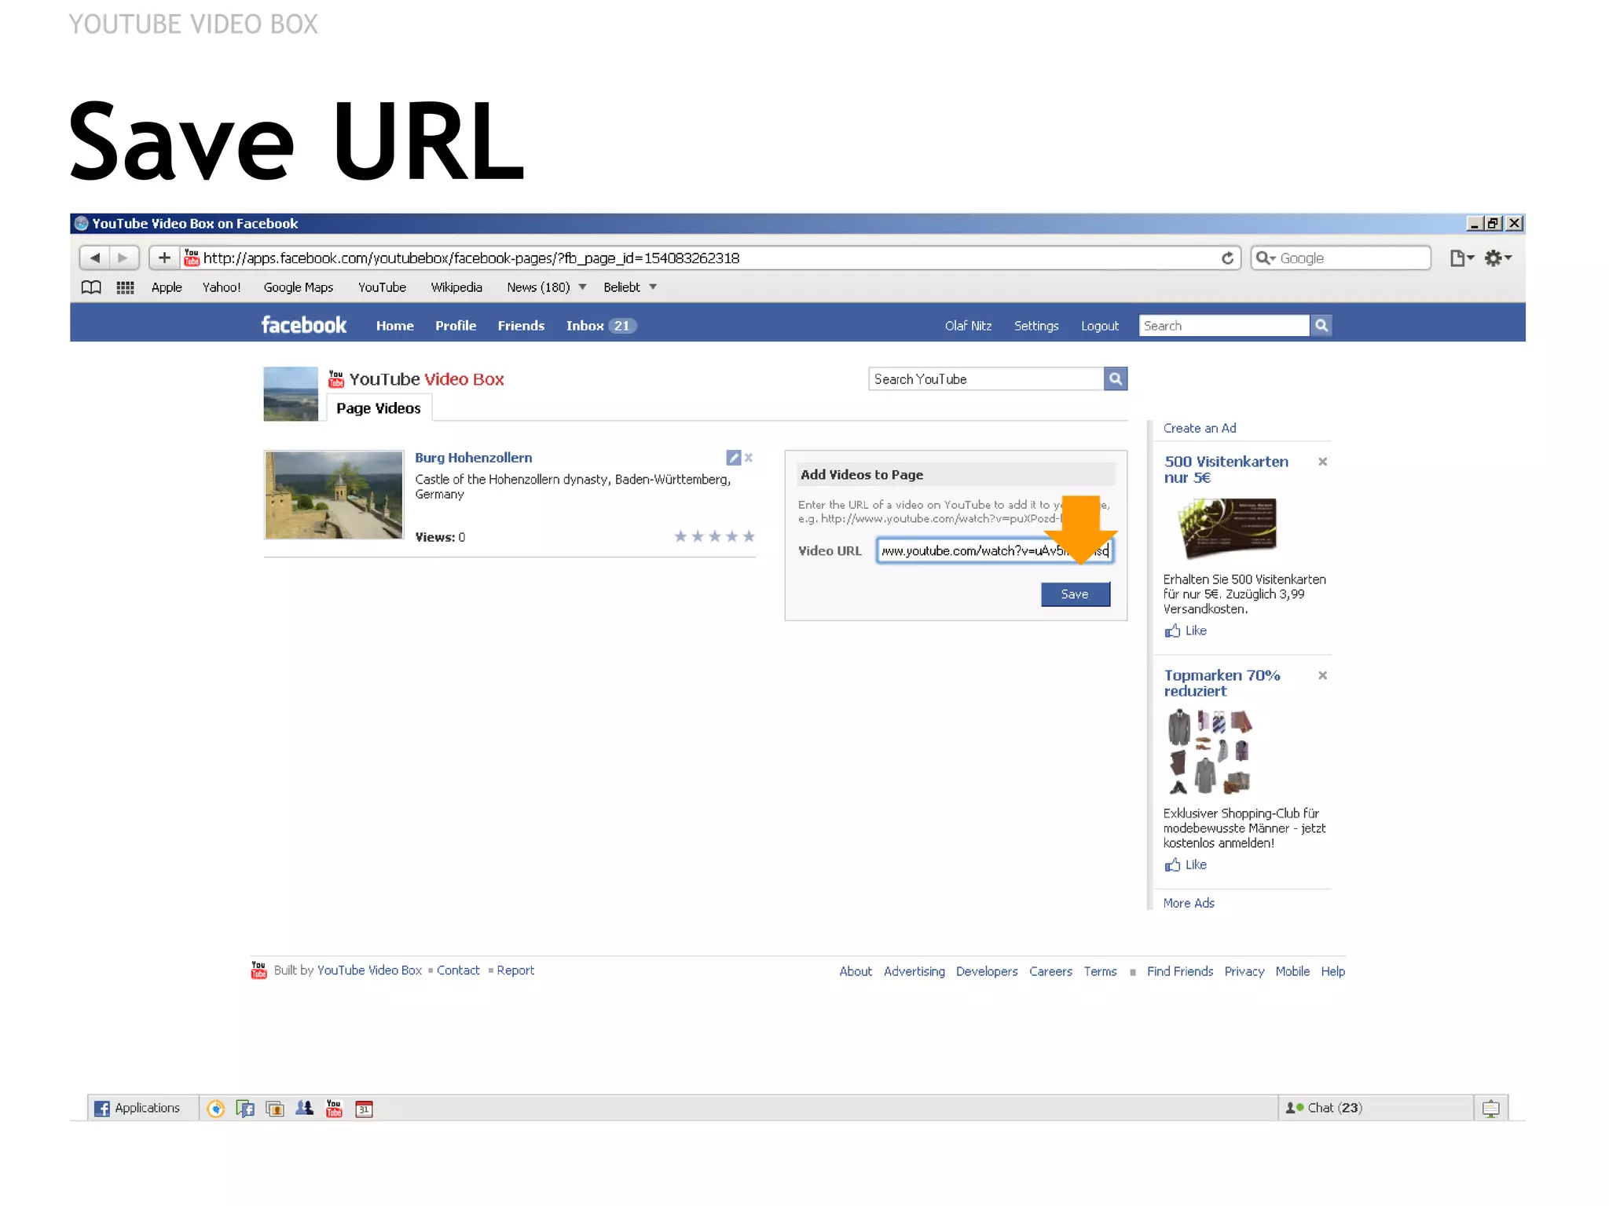Add bookmark with the plus button
This screenshot has width=1609, height=1206.
coord(164,258)
